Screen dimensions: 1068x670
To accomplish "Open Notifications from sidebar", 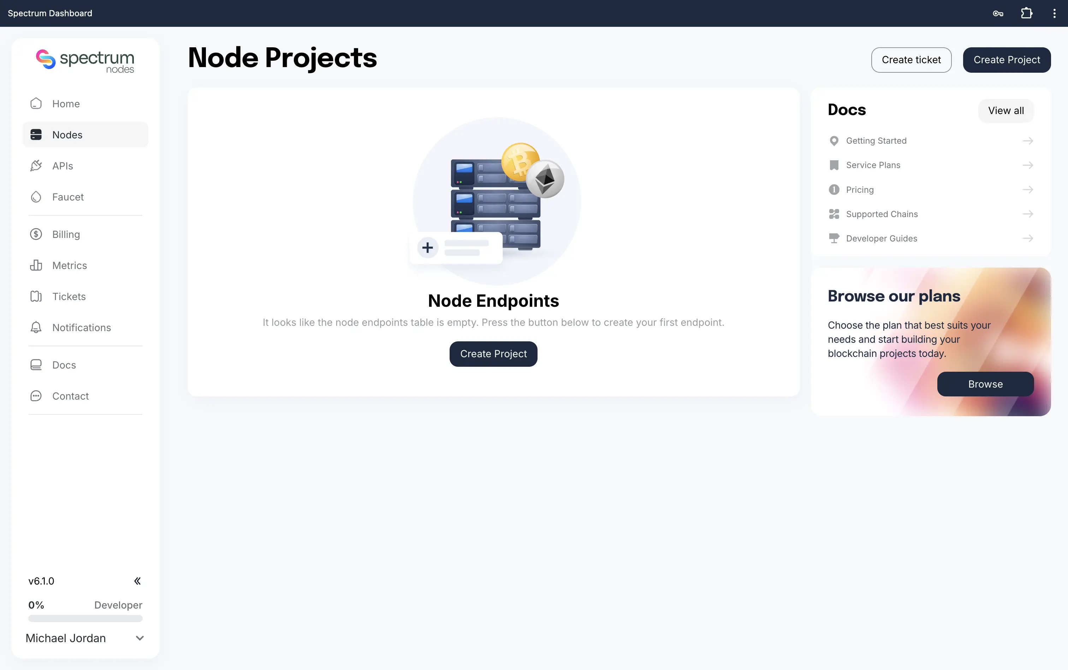I will (85, 327).
